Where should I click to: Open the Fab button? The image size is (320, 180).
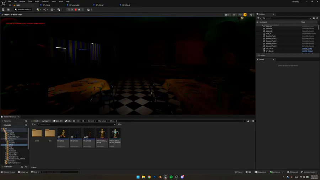coord(68,121)
